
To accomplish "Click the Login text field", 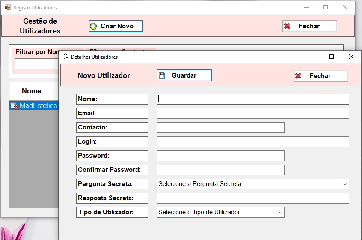I will click(x=253, y=141).
